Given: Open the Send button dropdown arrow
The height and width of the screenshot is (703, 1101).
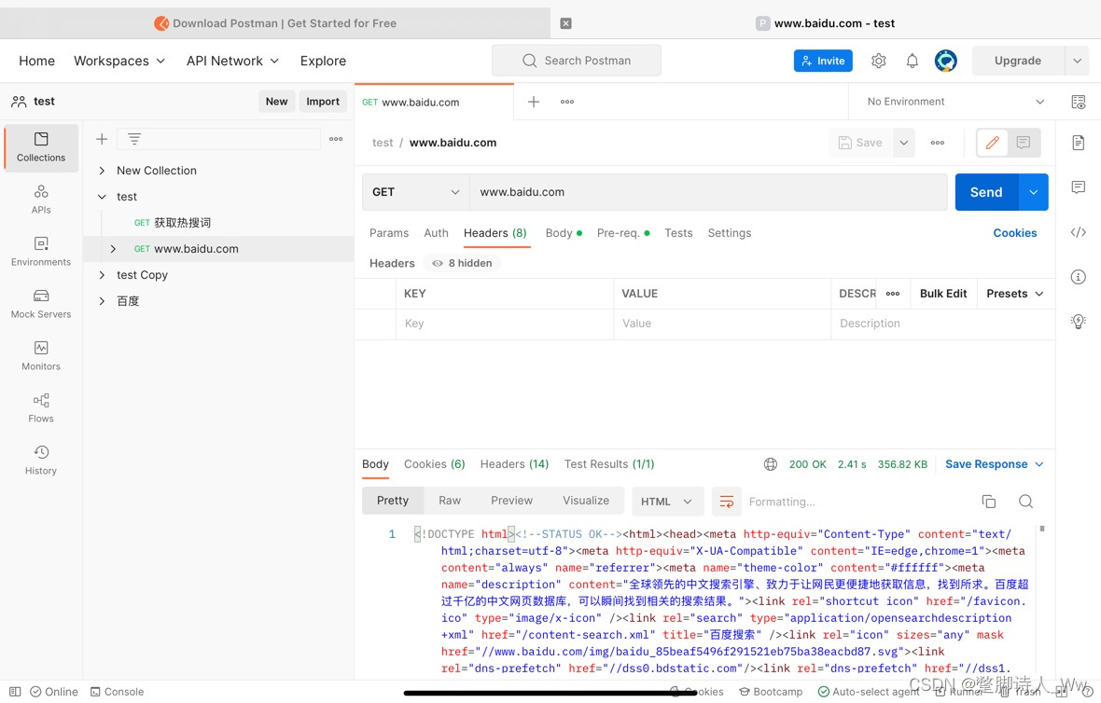Looking at the screenshot, I should pyautogui.click(x=1034, y=192).
